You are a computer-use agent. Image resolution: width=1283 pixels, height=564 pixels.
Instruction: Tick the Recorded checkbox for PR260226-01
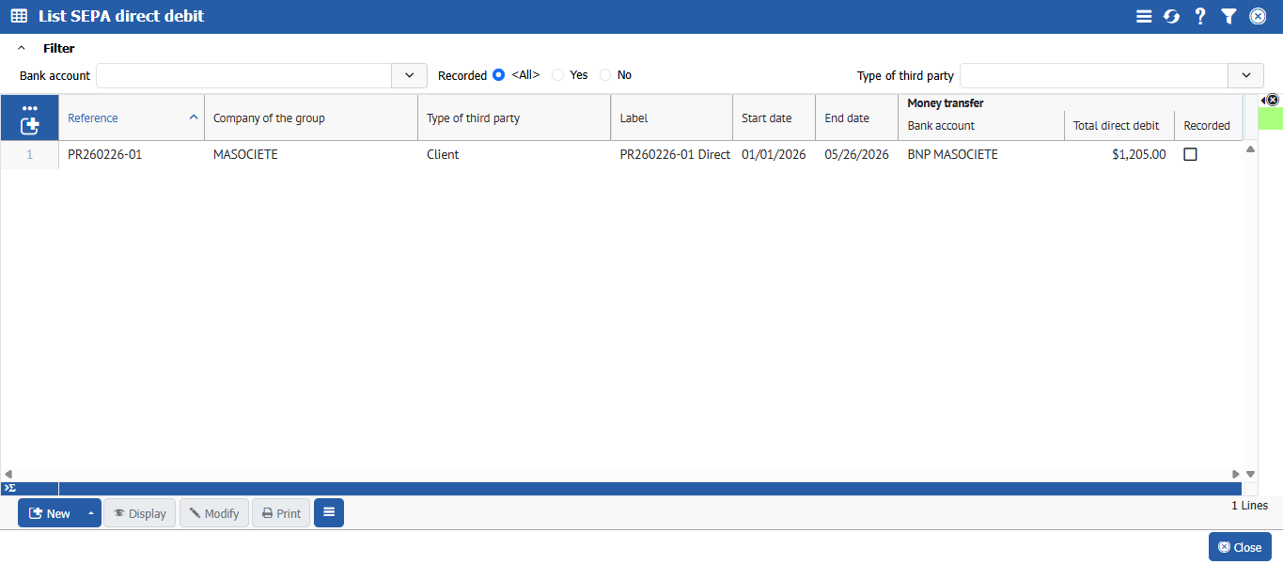tap(1190, 154)
